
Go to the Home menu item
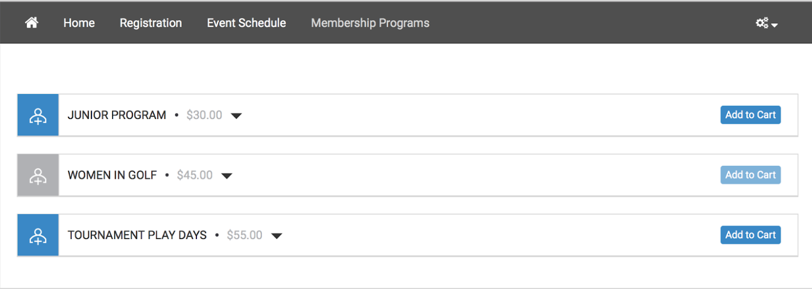[x=79, y=23]
